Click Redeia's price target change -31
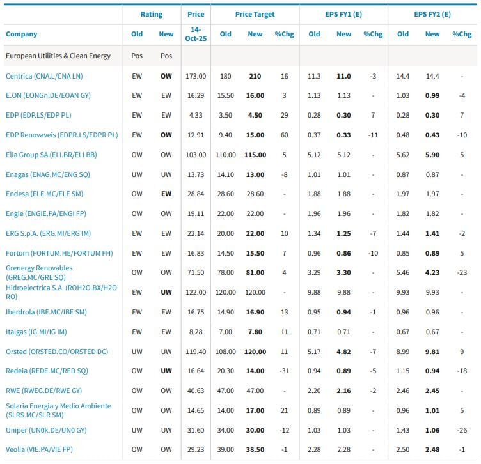The height and width of the screenshot is (464, 481). [x=285, y=371]
